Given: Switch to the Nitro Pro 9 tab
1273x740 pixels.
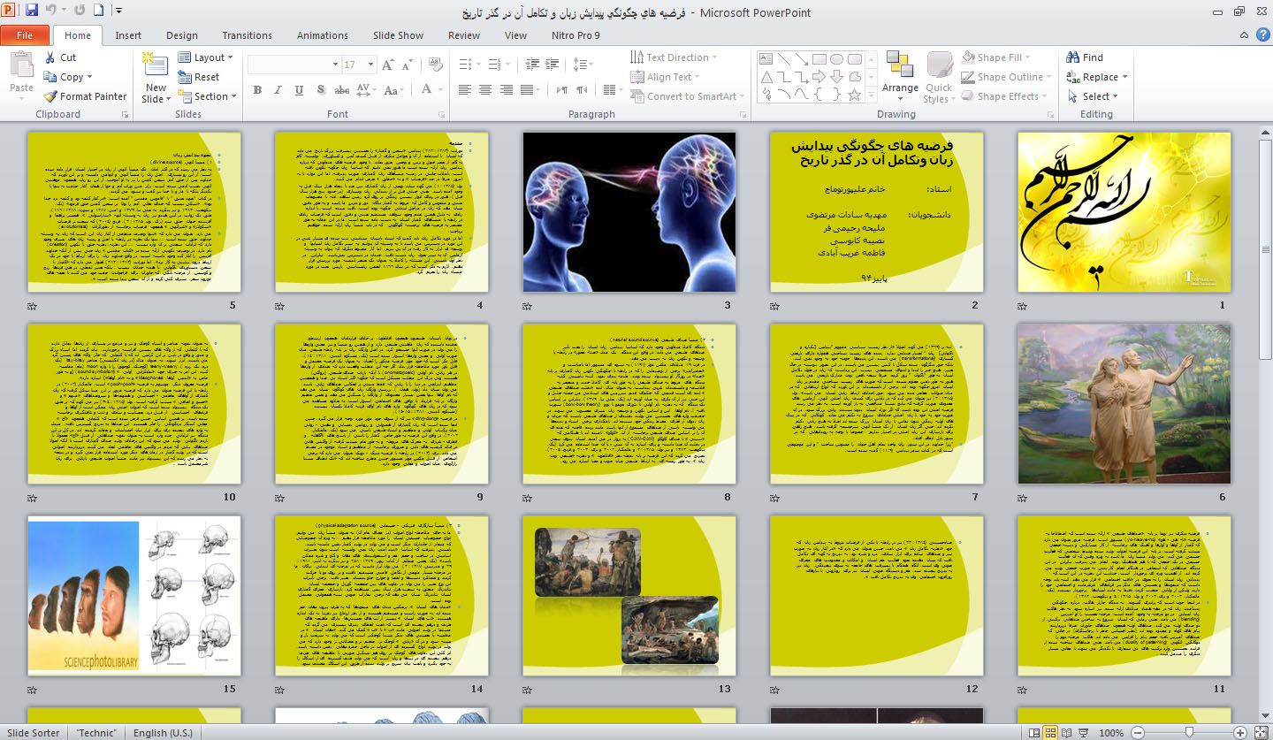Looking at the screenshot, I should (x=575, y=35).
